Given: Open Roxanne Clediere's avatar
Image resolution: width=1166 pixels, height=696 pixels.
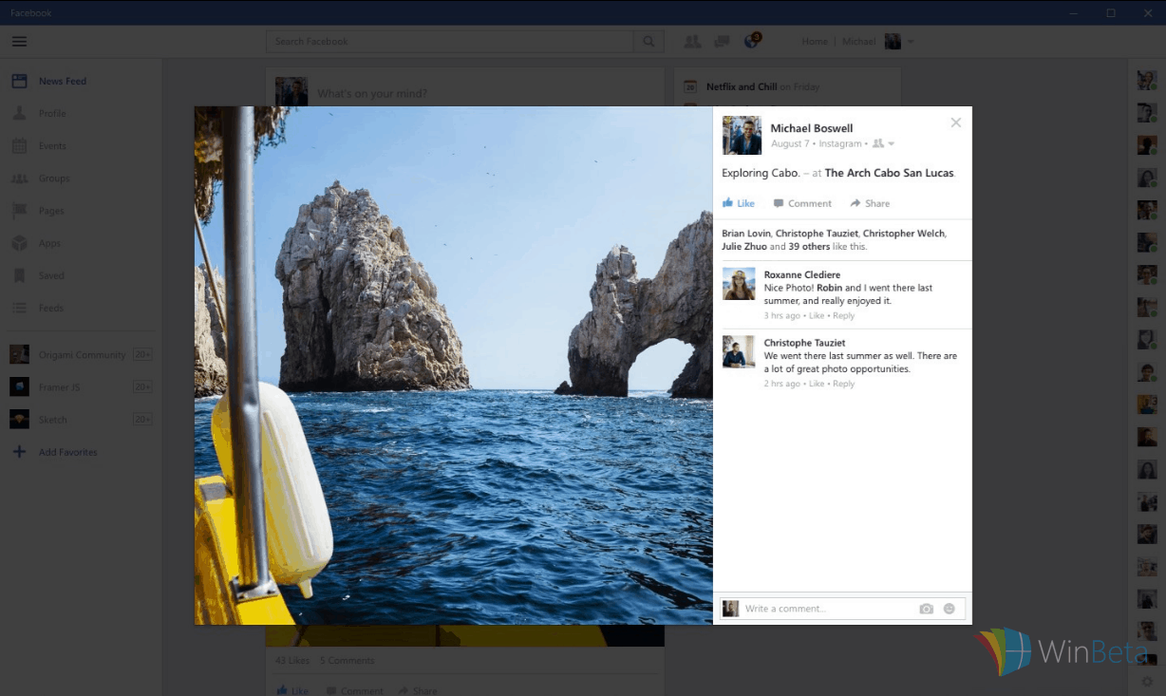Looking at the screenshot, I should [x=739, y=284].
